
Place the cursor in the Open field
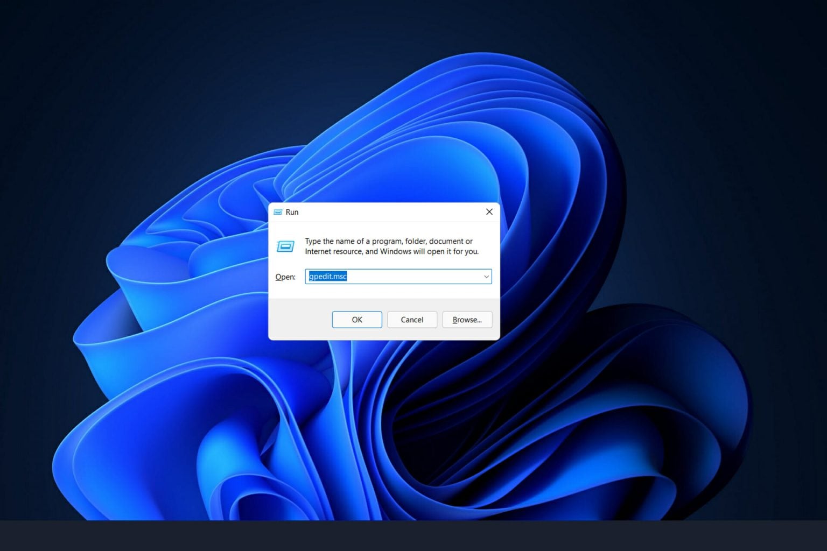point(398,276)
